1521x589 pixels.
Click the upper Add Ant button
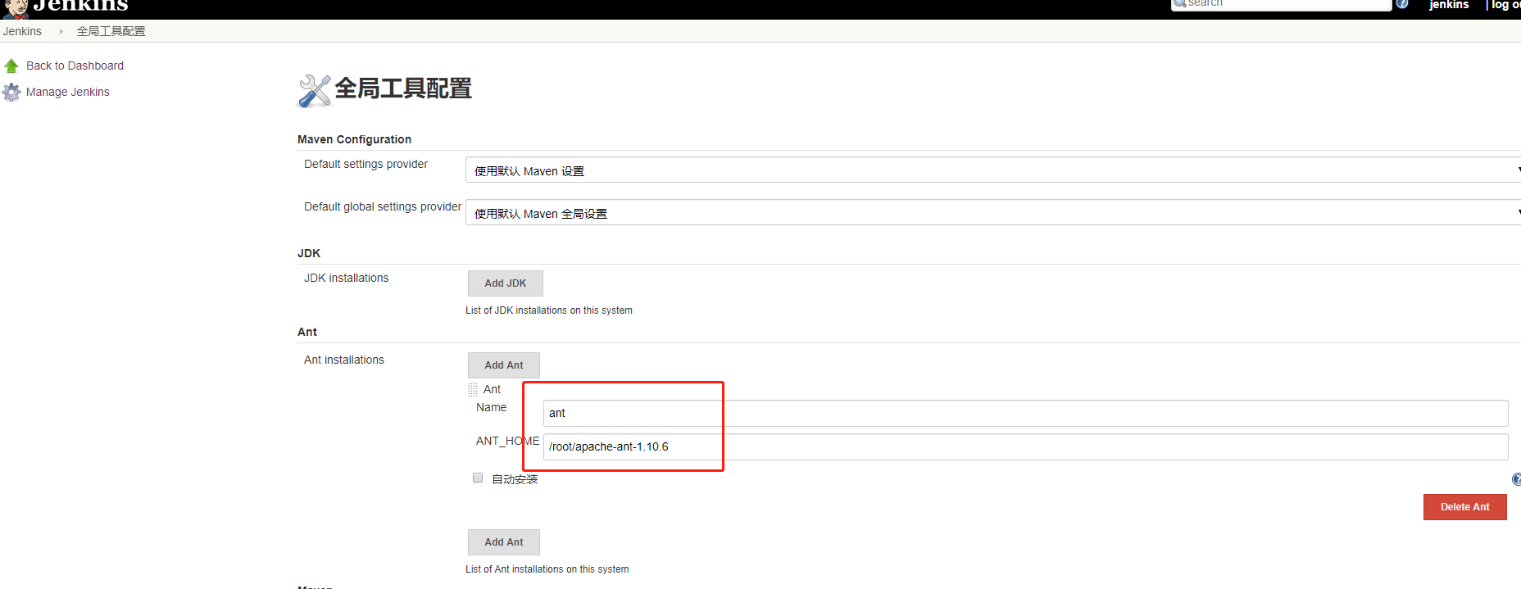coord(504,365)
